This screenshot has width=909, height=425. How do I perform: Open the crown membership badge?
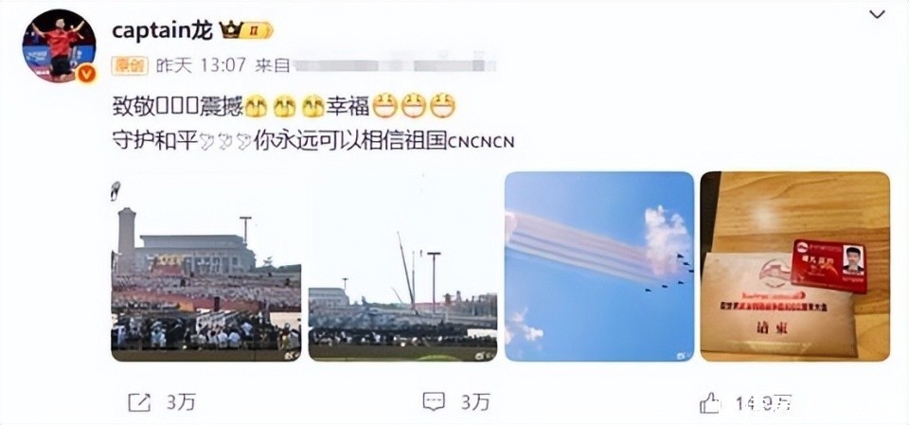[x=246, y=30]
